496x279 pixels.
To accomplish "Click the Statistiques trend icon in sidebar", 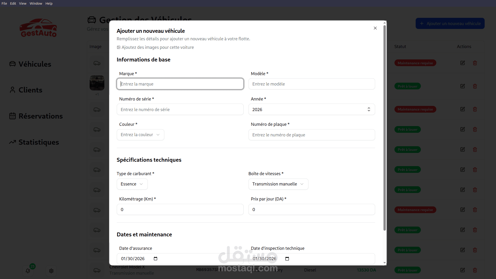I will tap(12, 142).
